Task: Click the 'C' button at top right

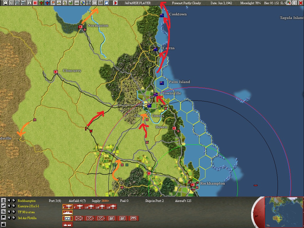Action: pos(295,3)
